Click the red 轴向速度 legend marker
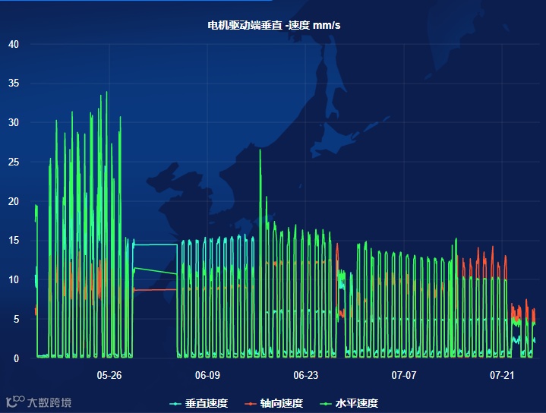546x413 pixels. [251, 404]
